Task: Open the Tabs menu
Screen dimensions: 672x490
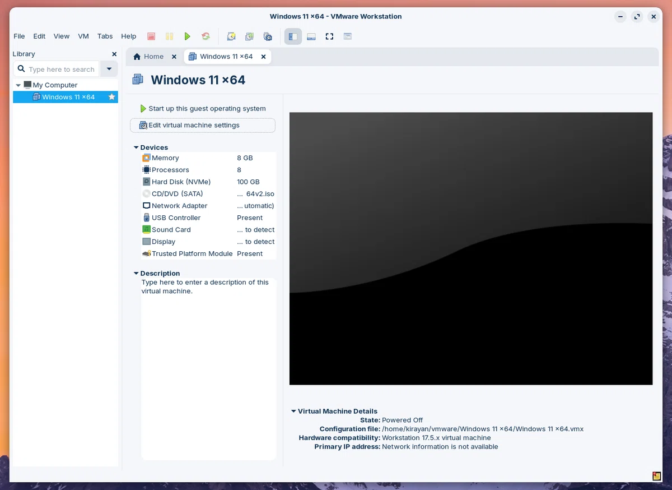Action: pyautogui.click(x=105, y=36)
